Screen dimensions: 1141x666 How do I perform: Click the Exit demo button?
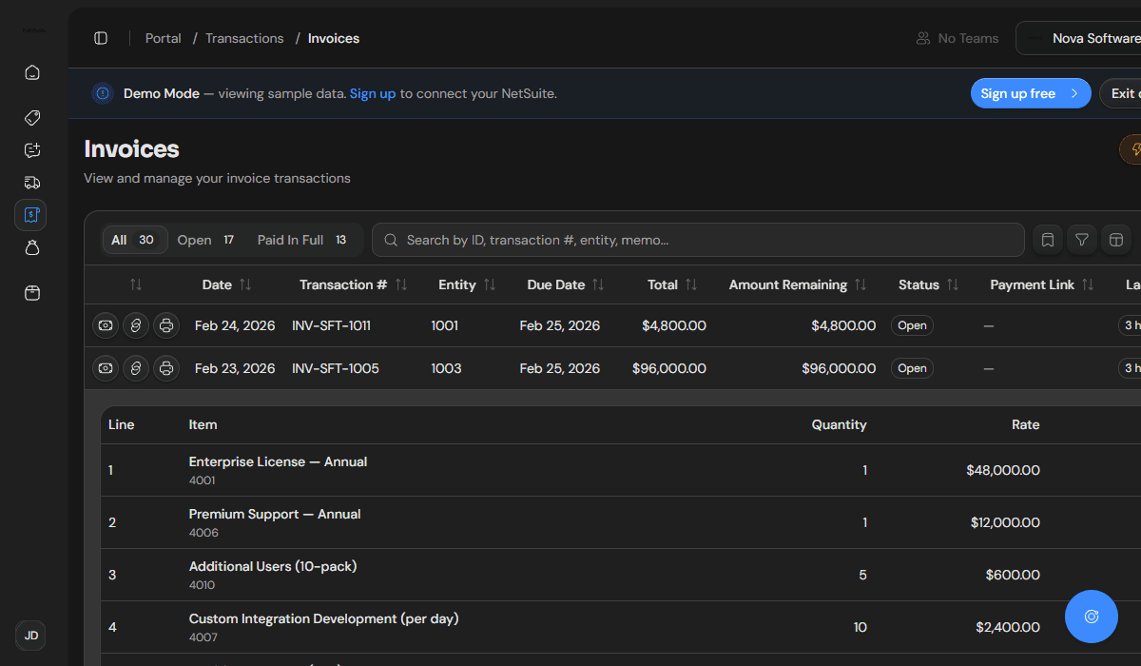click(1121, 93)
